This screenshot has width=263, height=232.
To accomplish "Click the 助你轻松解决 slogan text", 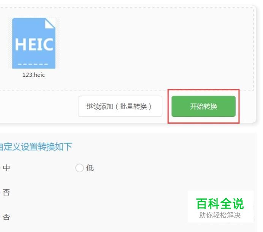I will 220,215.
